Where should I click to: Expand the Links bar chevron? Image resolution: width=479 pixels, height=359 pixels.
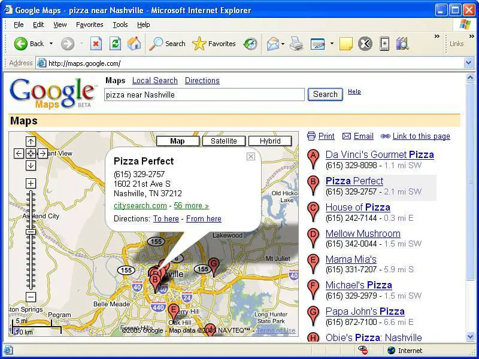472,36
